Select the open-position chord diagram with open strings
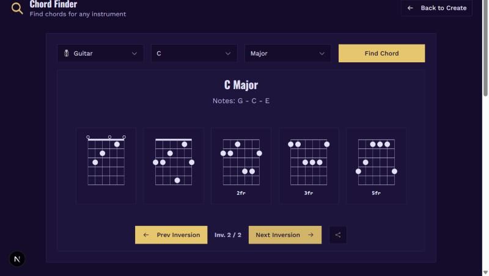 pos(106,165)
